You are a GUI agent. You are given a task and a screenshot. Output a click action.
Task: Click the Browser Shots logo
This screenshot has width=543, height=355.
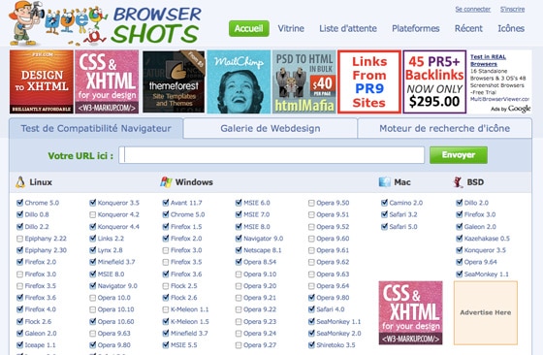coord(105,24)
